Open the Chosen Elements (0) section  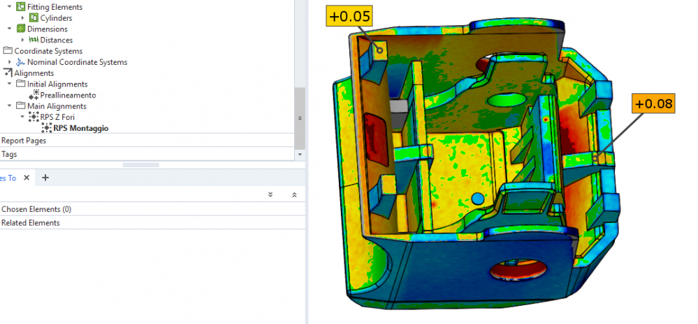pyautogui.click(x=153, y=209)
